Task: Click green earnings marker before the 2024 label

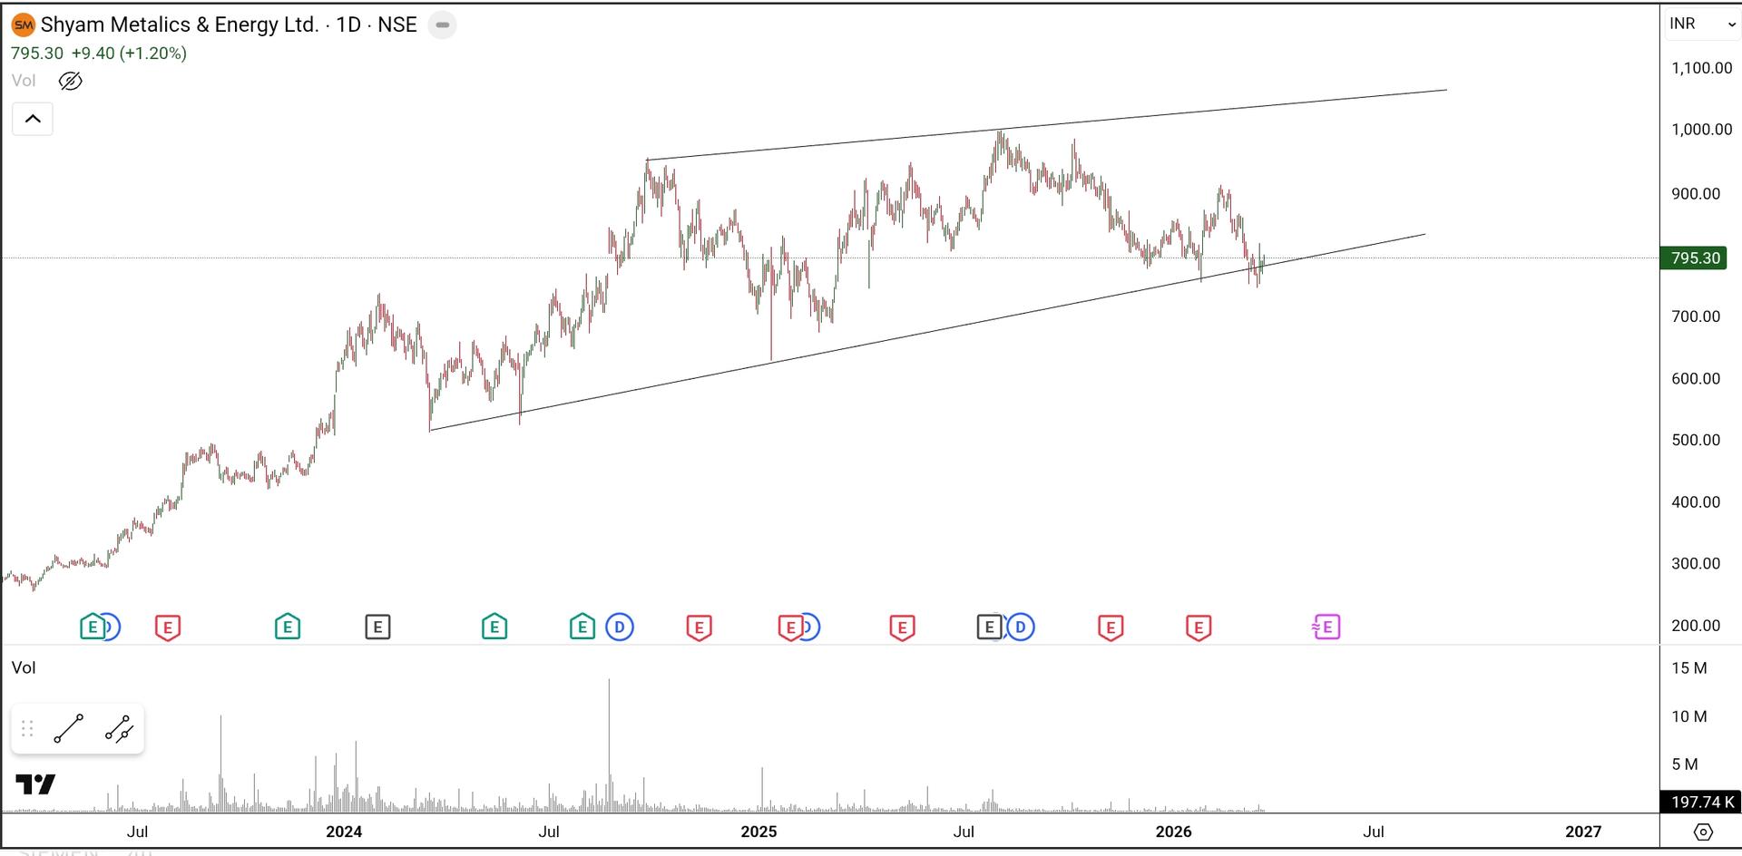Action: click(x=288, y=627)
